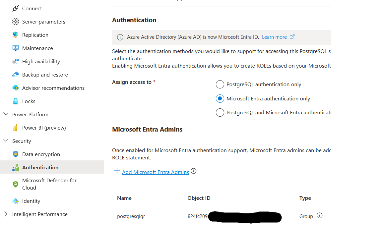Click the Backup and restore cloud icon
Screen dimensions: 382x225
[x=15, y=75]
